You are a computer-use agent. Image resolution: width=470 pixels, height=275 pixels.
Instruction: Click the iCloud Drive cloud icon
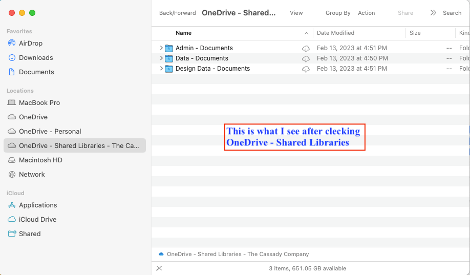[12, 220]
